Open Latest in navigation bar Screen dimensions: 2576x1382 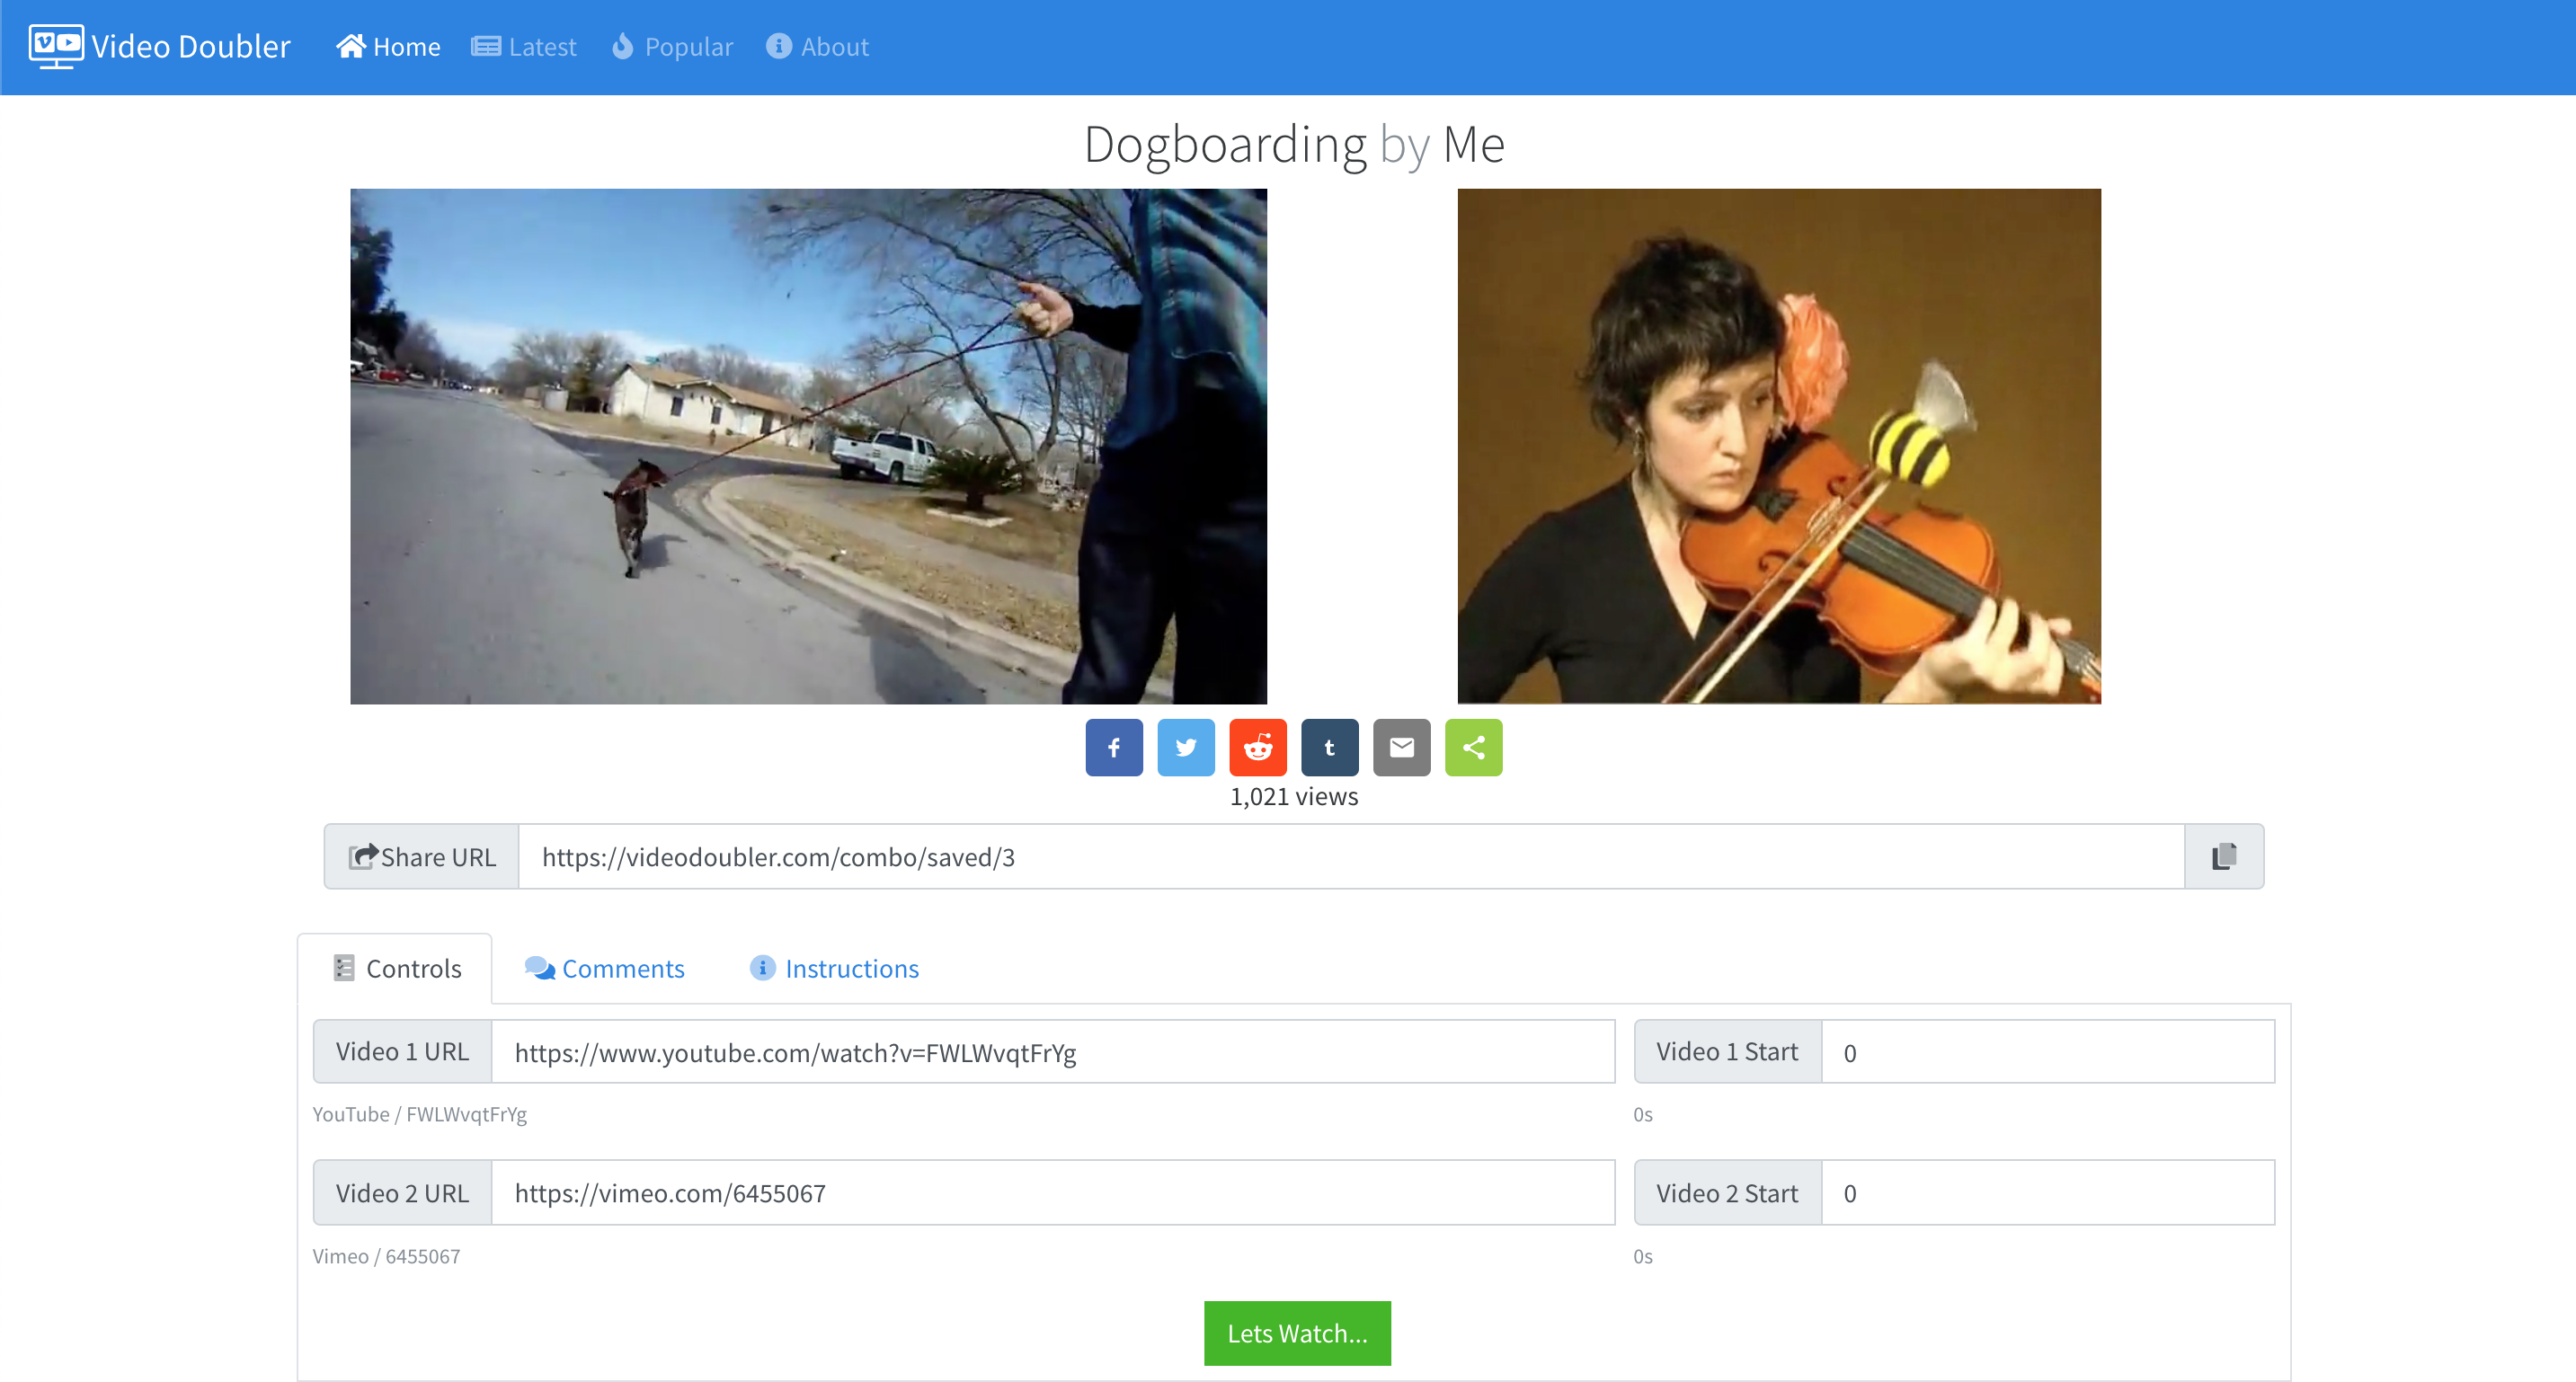tap(524, 47)
